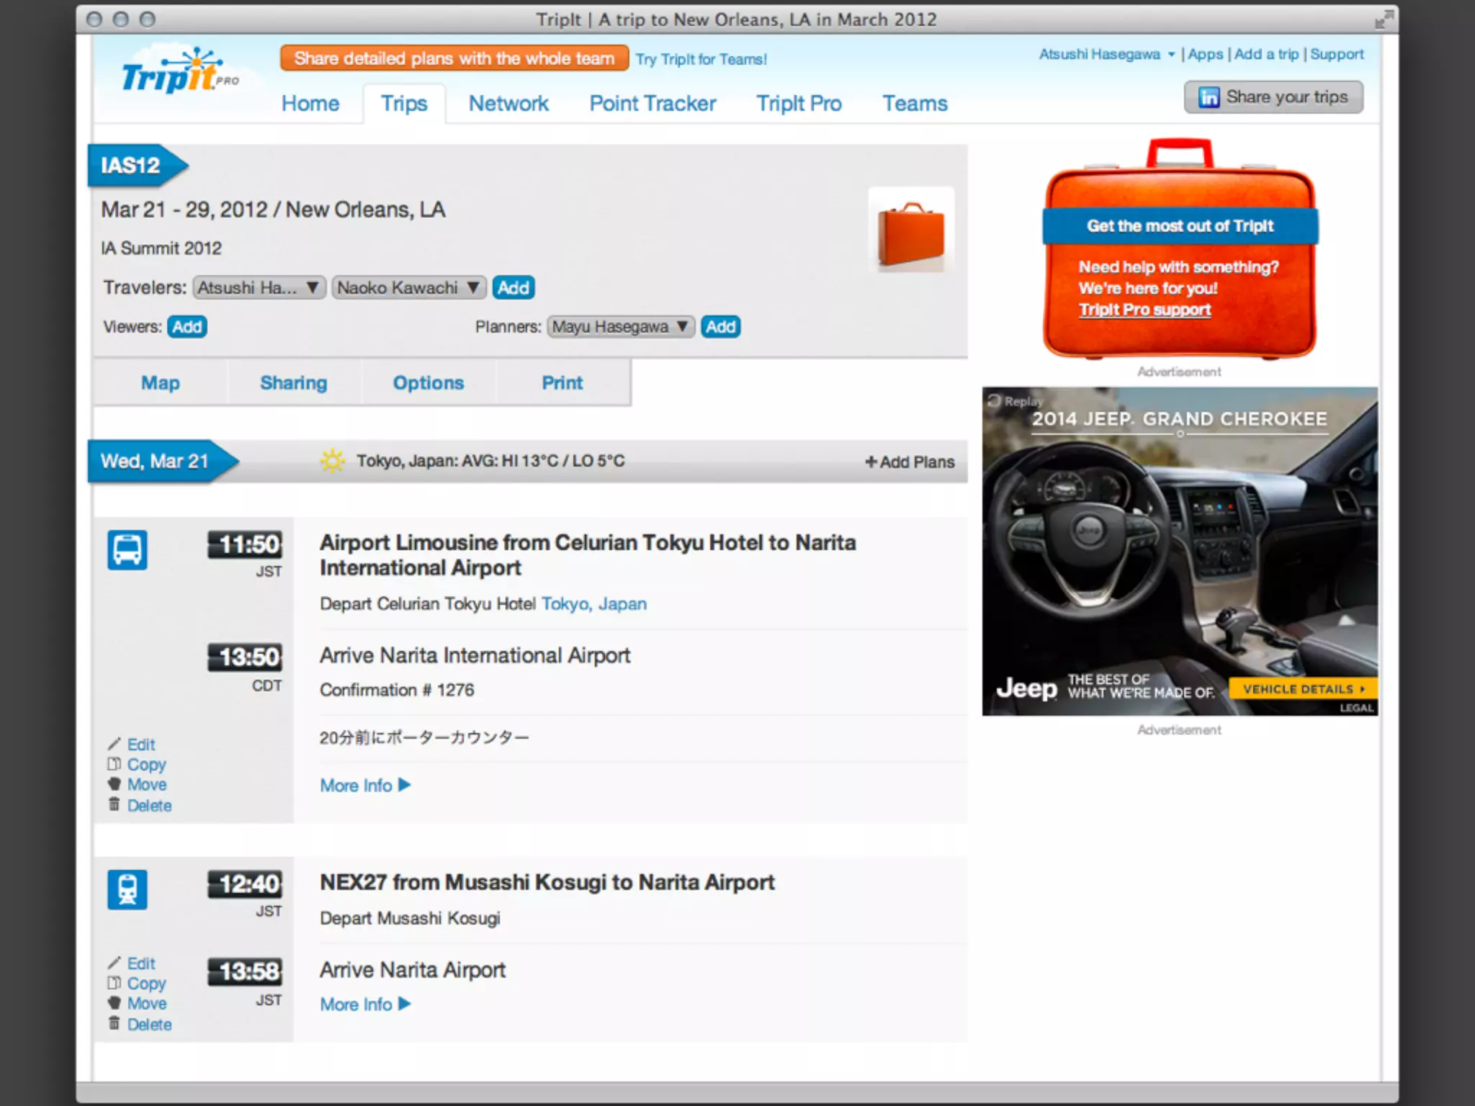Edit the NEX27 train plan

[x=140, y=963]
